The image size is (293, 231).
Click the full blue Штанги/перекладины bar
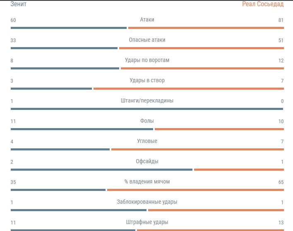(x=147, y=109)
